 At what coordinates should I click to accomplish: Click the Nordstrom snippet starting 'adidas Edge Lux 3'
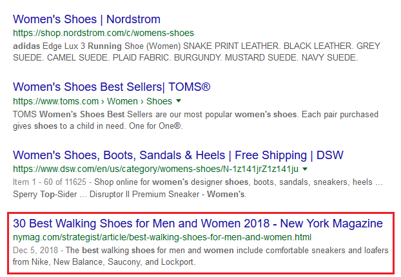197,46
